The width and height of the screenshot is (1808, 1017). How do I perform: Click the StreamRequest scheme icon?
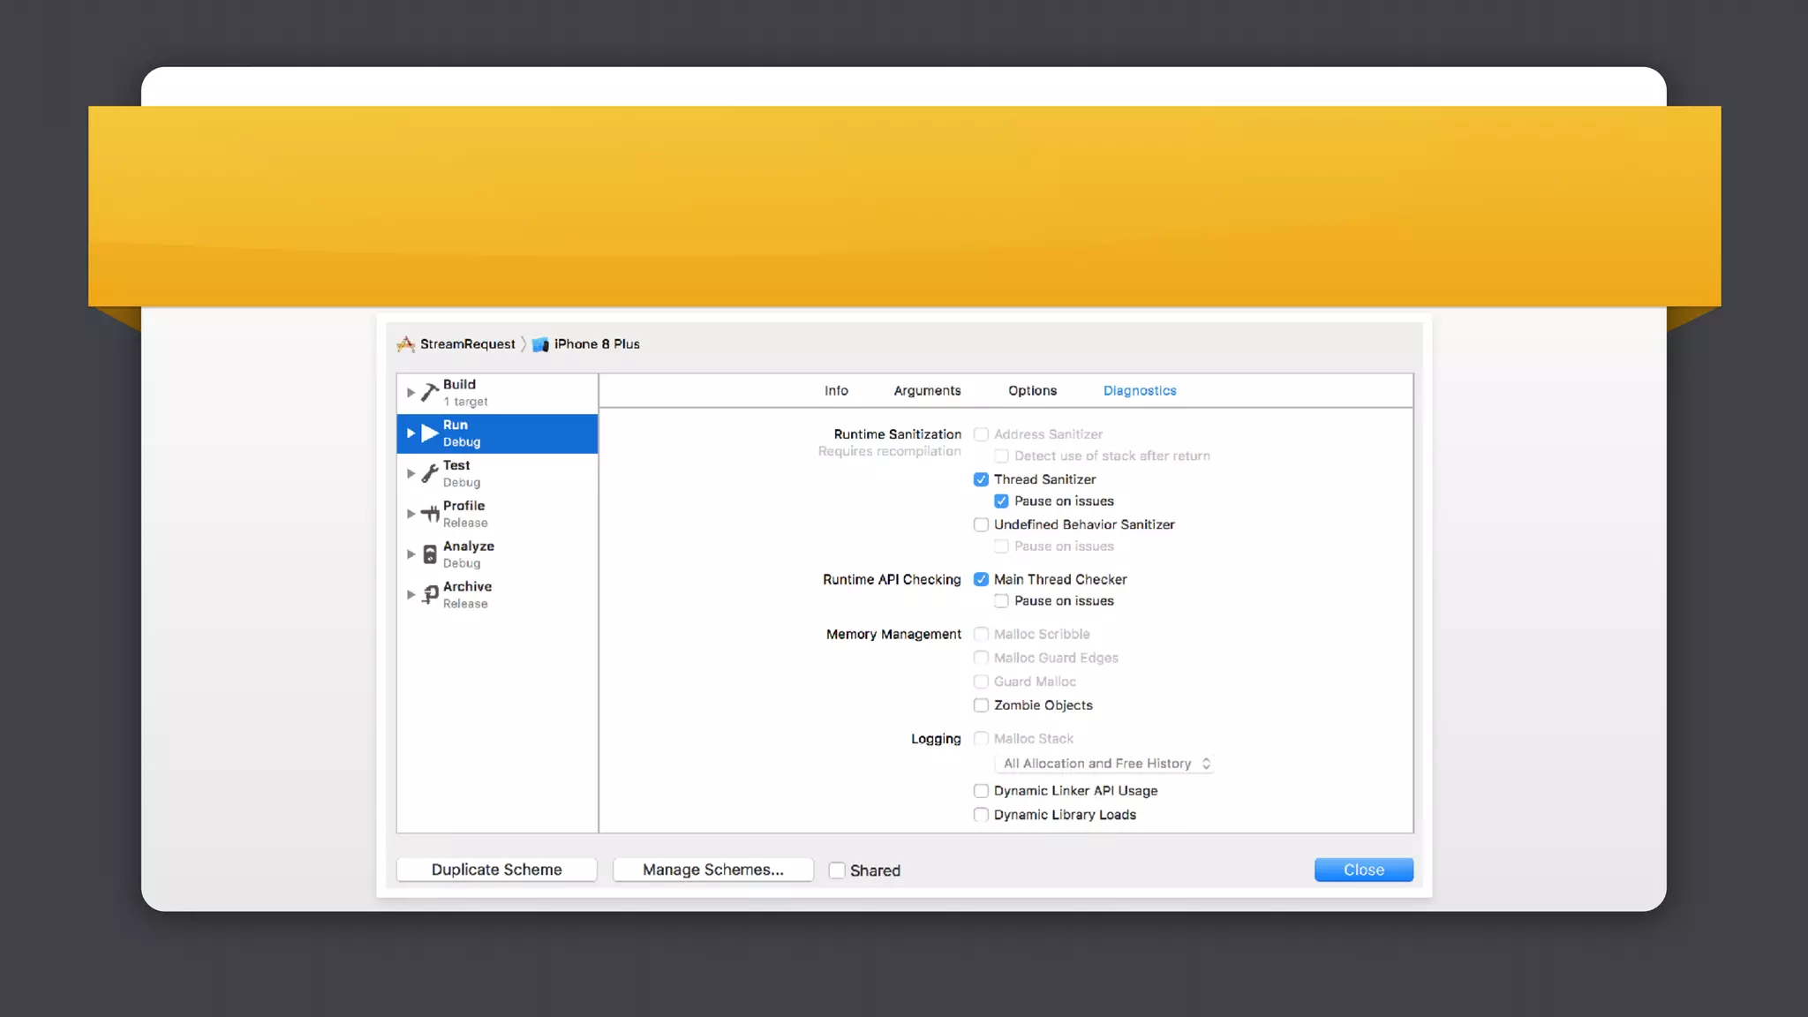[x=406, y=344]
